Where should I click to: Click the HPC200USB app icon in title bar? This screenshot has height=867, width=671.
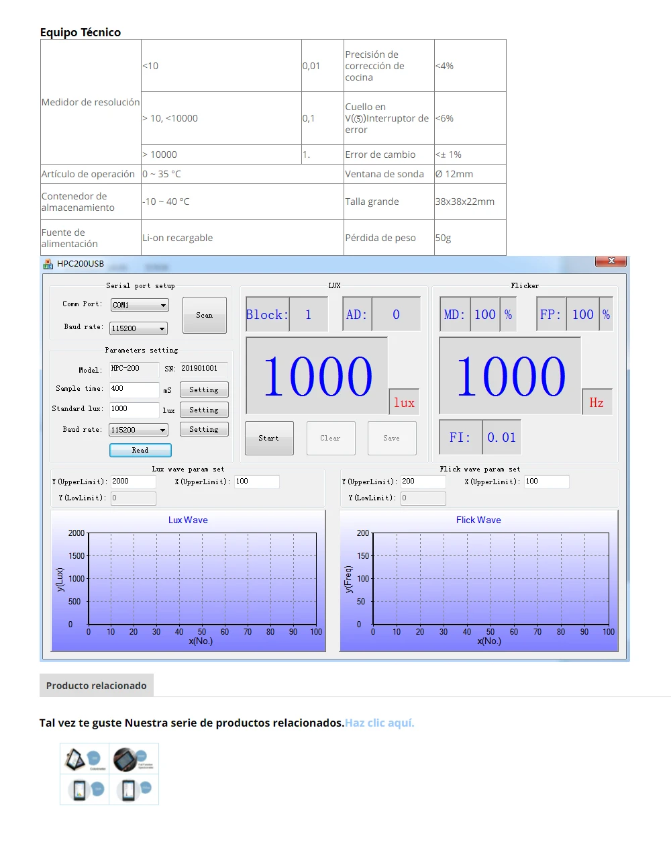(48, 264)
